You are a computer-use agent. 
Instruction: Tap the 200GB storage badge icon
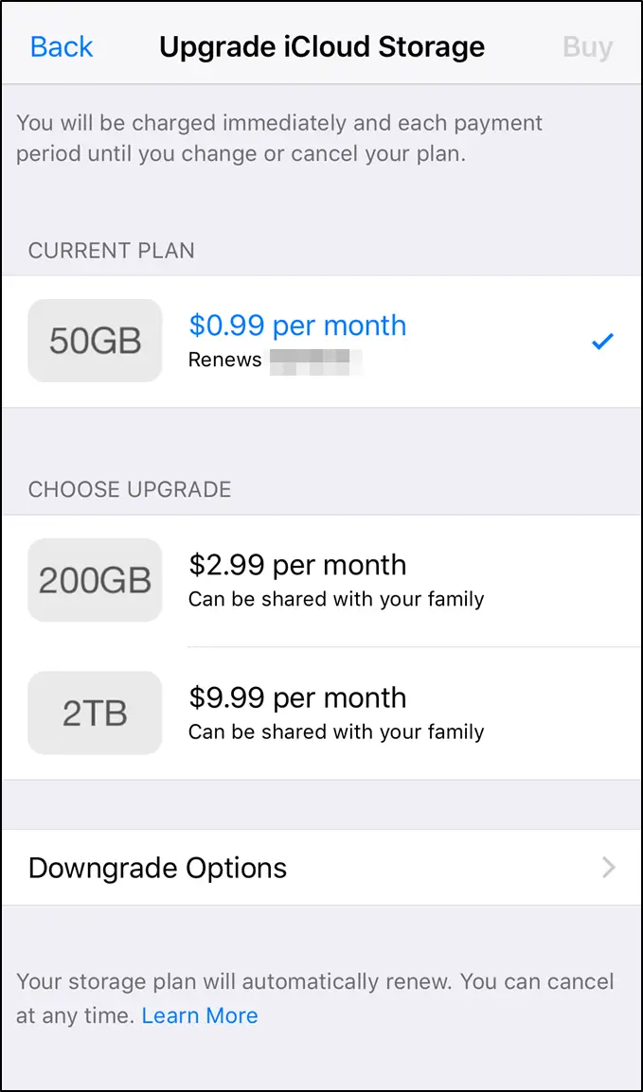click(x=94, y=580)
